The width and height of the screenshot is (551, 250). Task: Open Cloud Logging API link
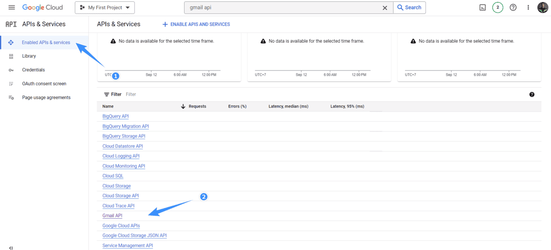coord(121,156)
